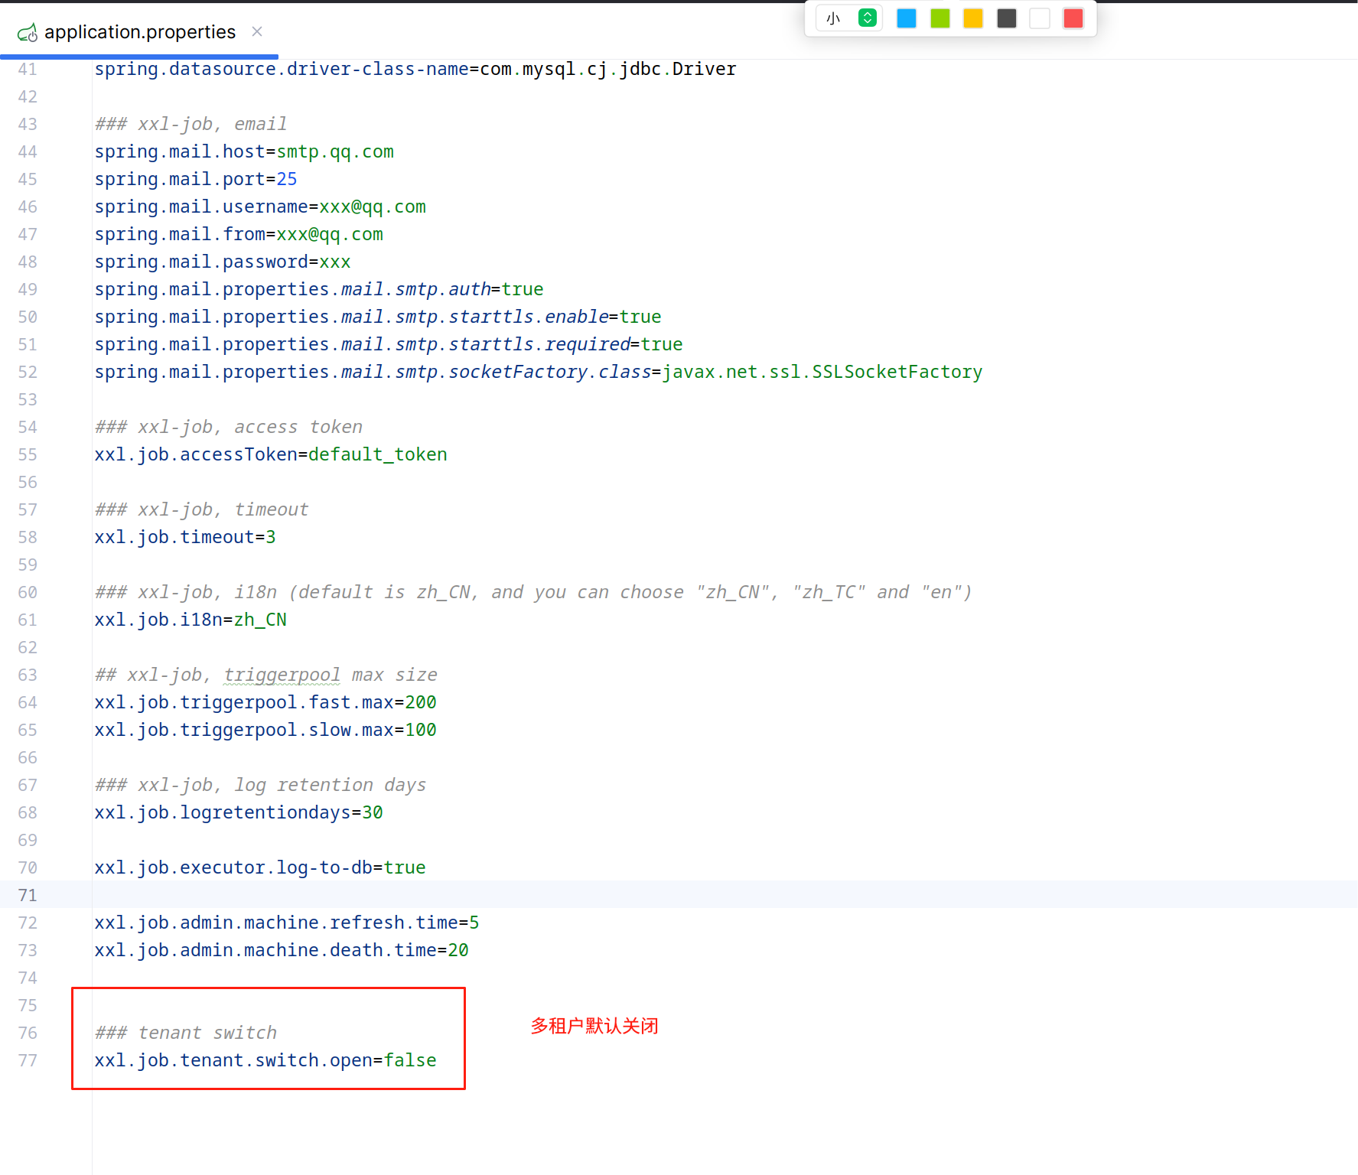
Task: Click the underlined triggerpool word in comment
Action: coord(282,675)
